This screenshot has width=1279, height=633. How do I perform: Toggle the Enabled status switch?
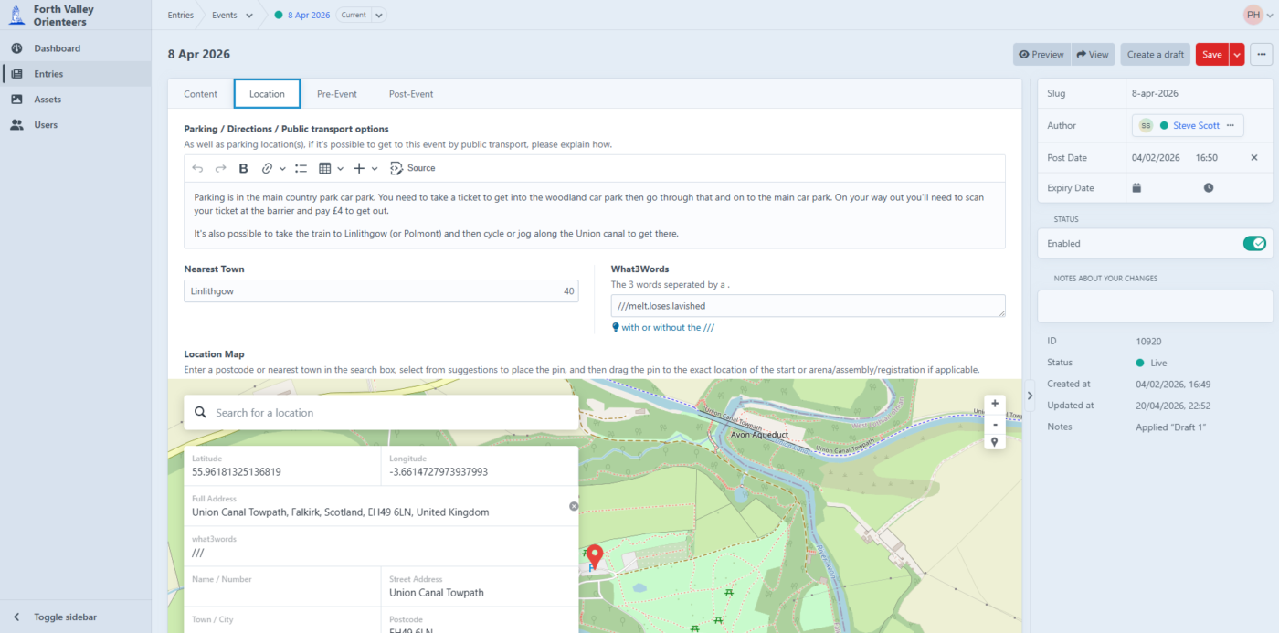coord(1254,244)
